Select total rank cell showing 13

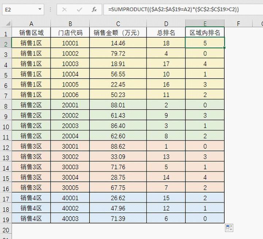click(x=166, y=156)
